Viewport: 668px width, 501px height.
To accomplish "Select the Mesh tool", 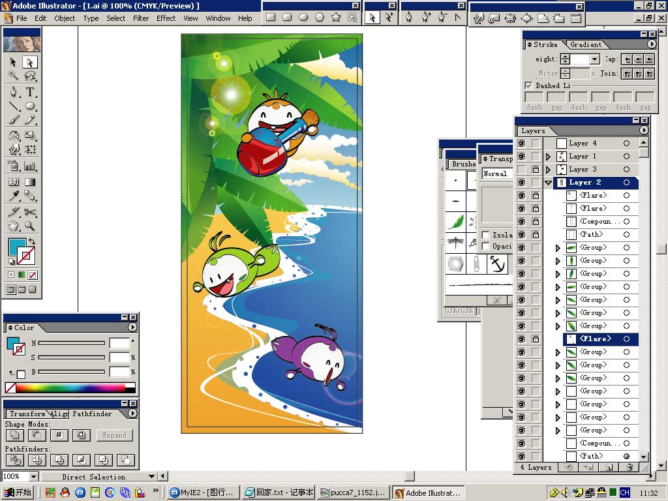I will 13,182.
